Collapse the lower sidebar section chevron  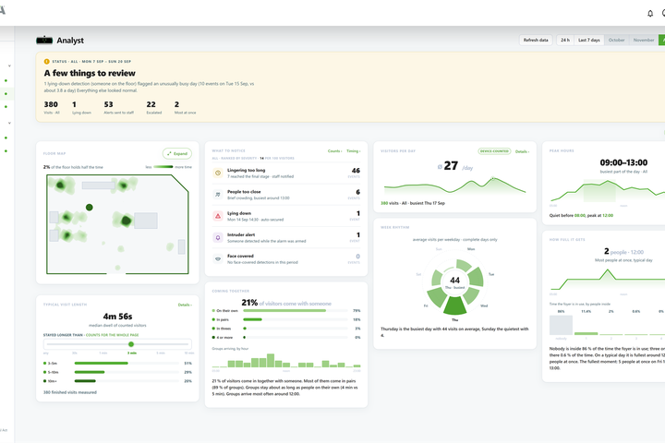9,123
